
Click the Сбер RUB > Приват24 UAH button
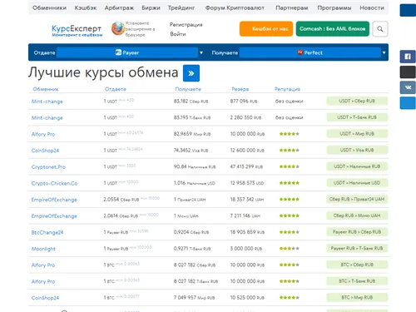click(x=357, y=199)
